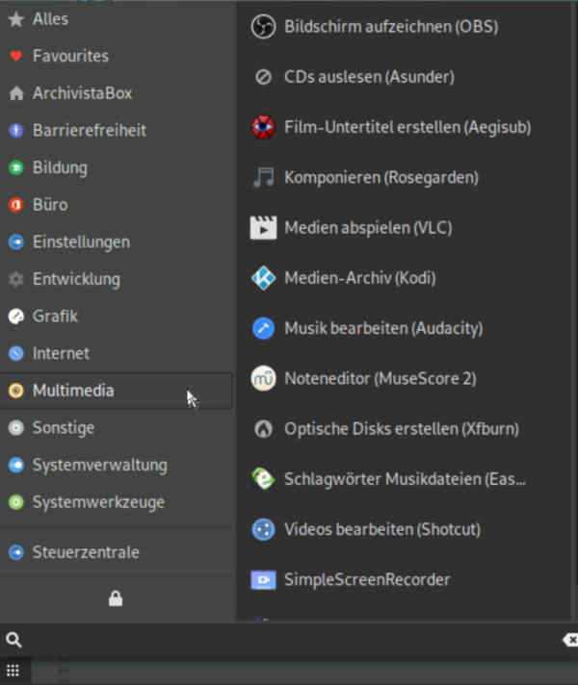Click the "Barrierefreiheit" label
The image size is (578, 685).
90,130
